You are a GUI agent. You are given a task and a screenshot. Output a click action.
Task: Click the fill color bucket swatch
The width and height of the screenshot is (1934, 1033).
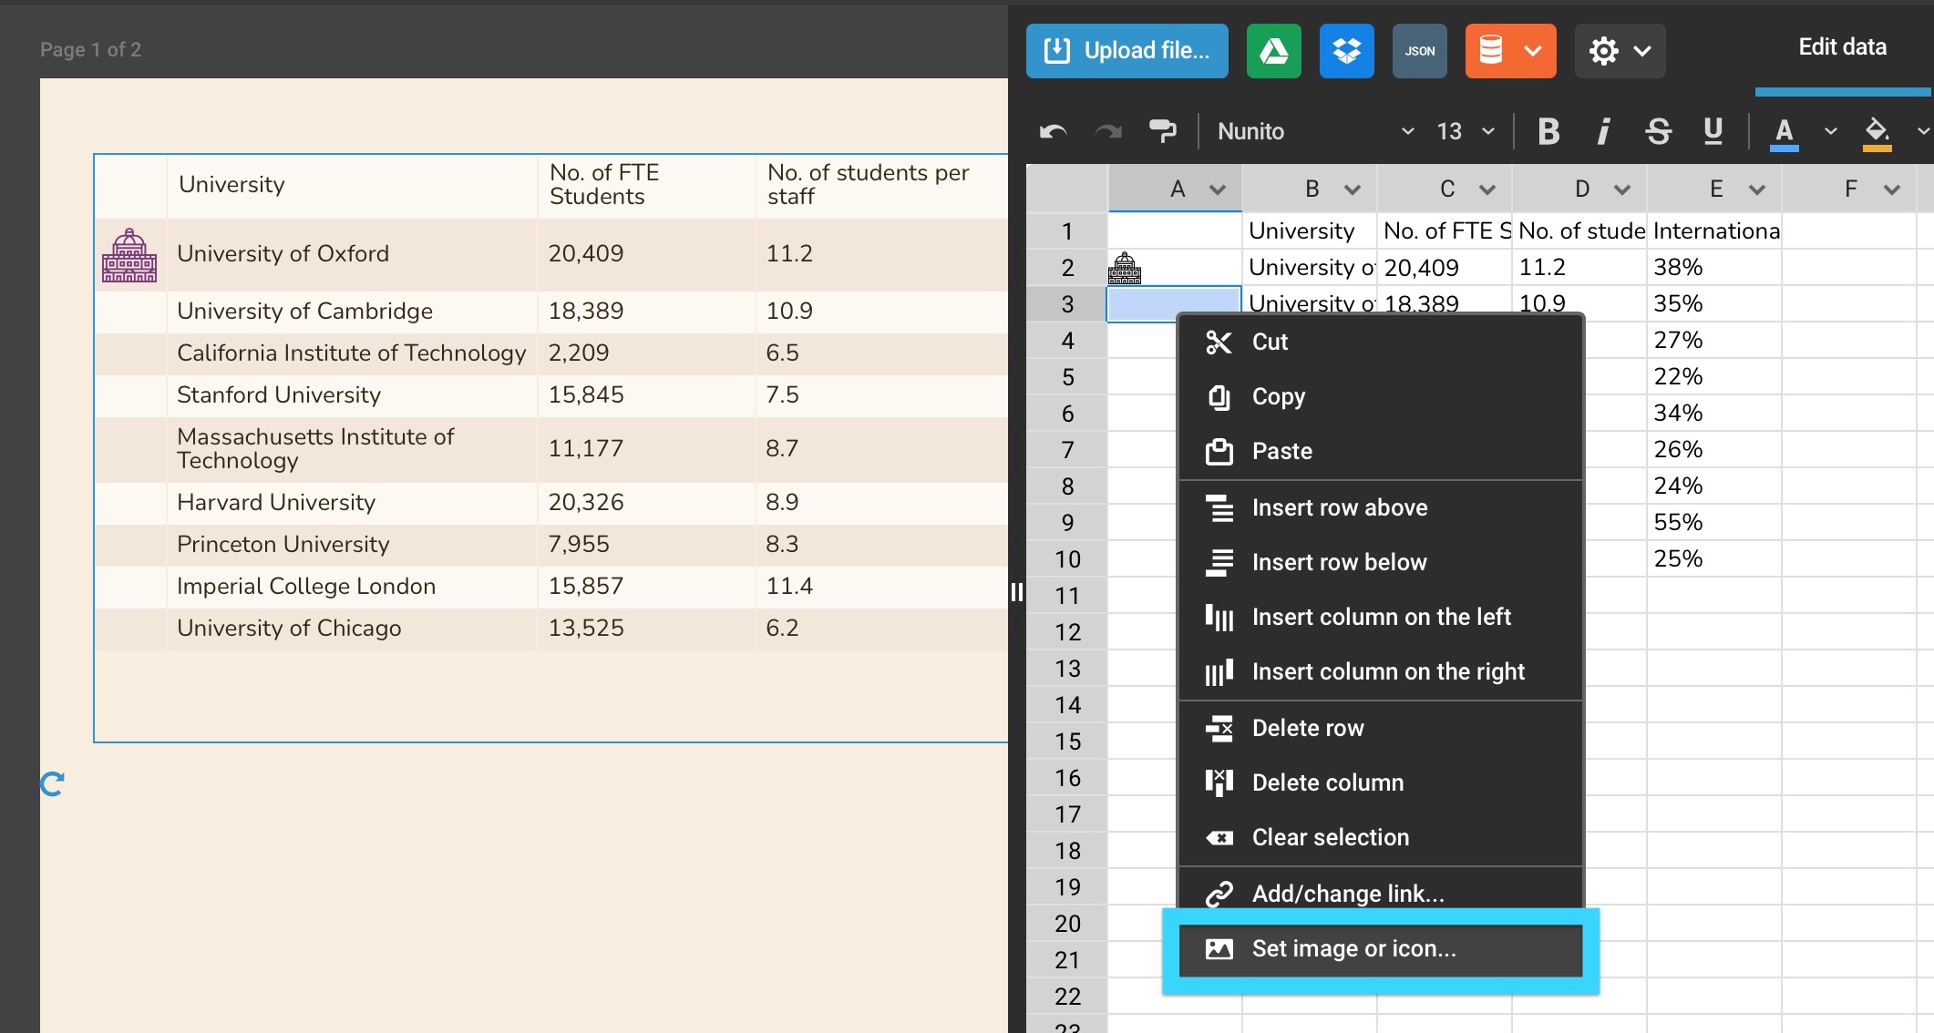(1877, 133)
